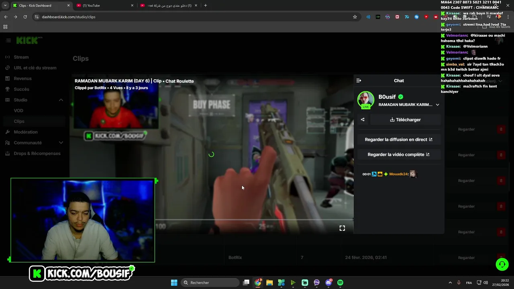514x289 pixels.
Task: Go back in browser
Action: [x=6, y=17]
